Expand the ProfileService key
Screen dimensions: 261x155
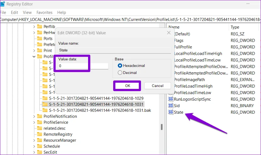pos(34,122)
